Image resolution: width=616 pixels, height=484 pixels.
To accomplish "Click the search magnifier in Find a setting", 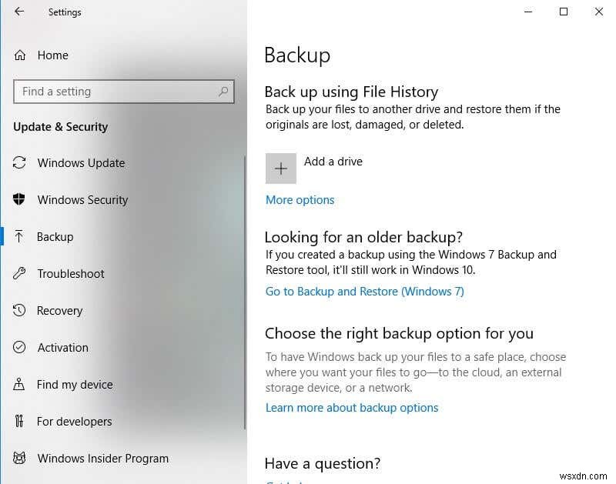I will click(223, 91).
